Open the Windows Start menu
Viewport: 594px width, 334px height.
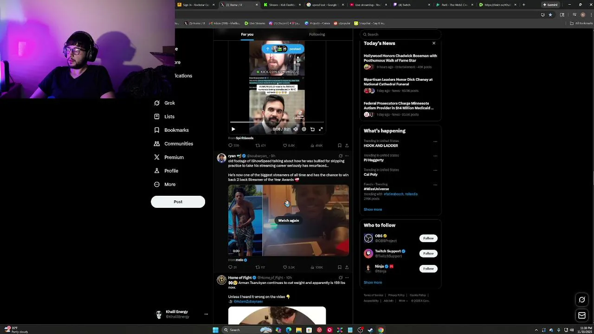[x=215, y=330]
